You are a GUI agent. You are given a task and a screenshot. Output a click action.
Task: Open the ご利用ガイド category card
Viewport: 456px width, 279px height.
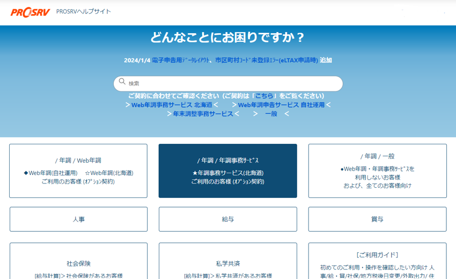(x=378, y=261)
